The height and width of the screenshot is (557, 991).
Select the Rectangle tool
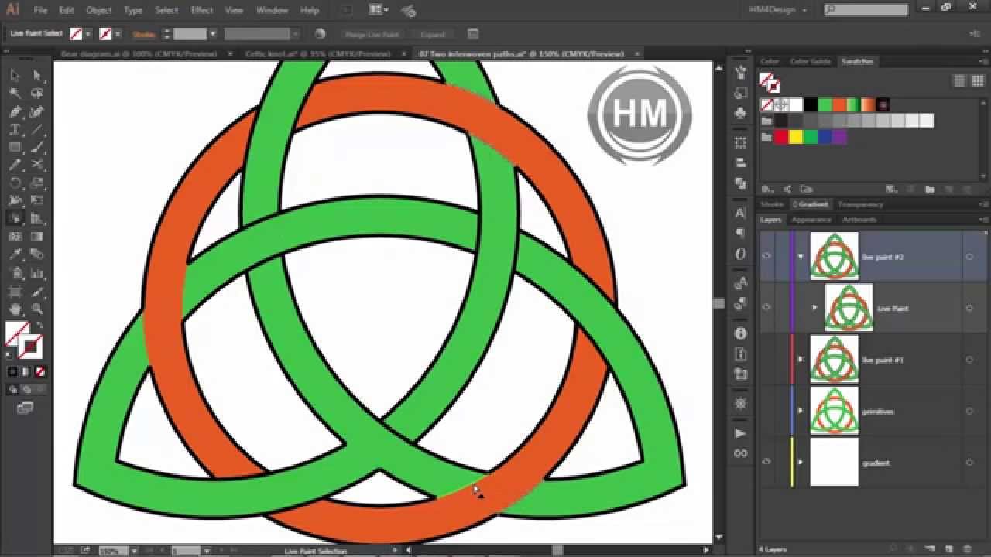15,147
